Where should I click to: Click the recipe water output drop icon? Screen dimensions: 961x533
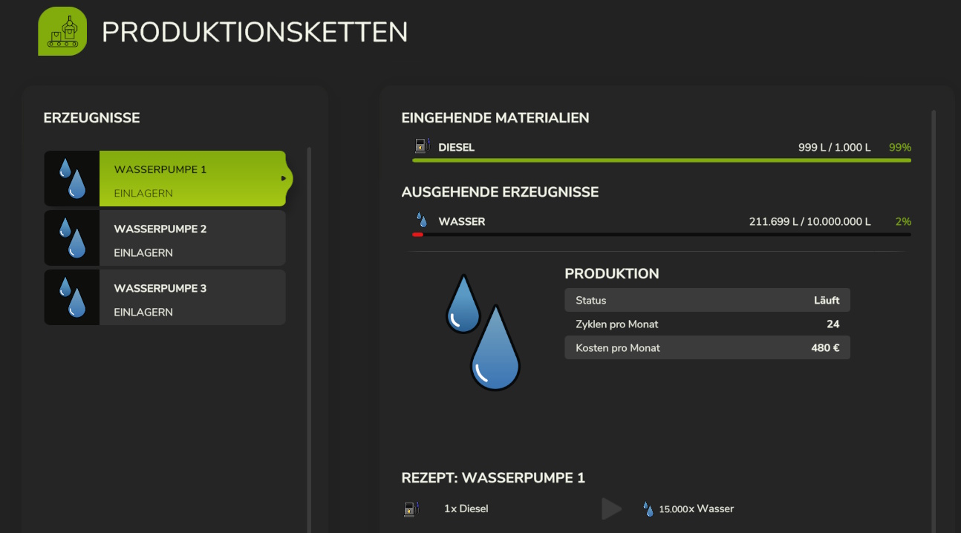pyautogui.click(x=648, y=509)
